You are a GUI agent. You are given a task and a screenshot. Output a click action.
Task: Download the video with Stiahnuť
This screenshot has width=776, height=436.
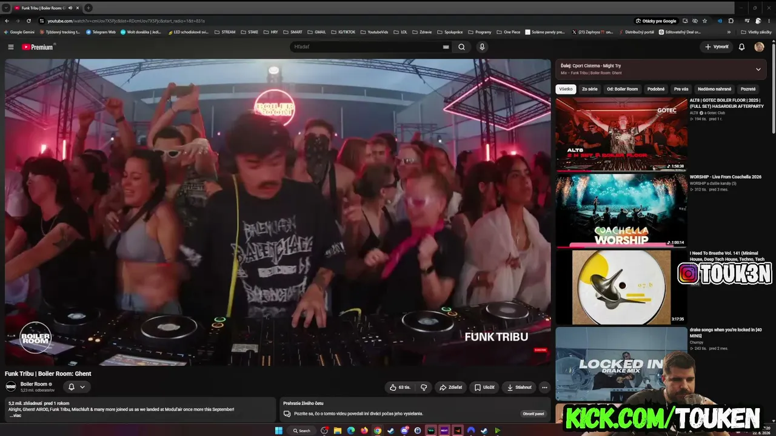pos(520,387)
